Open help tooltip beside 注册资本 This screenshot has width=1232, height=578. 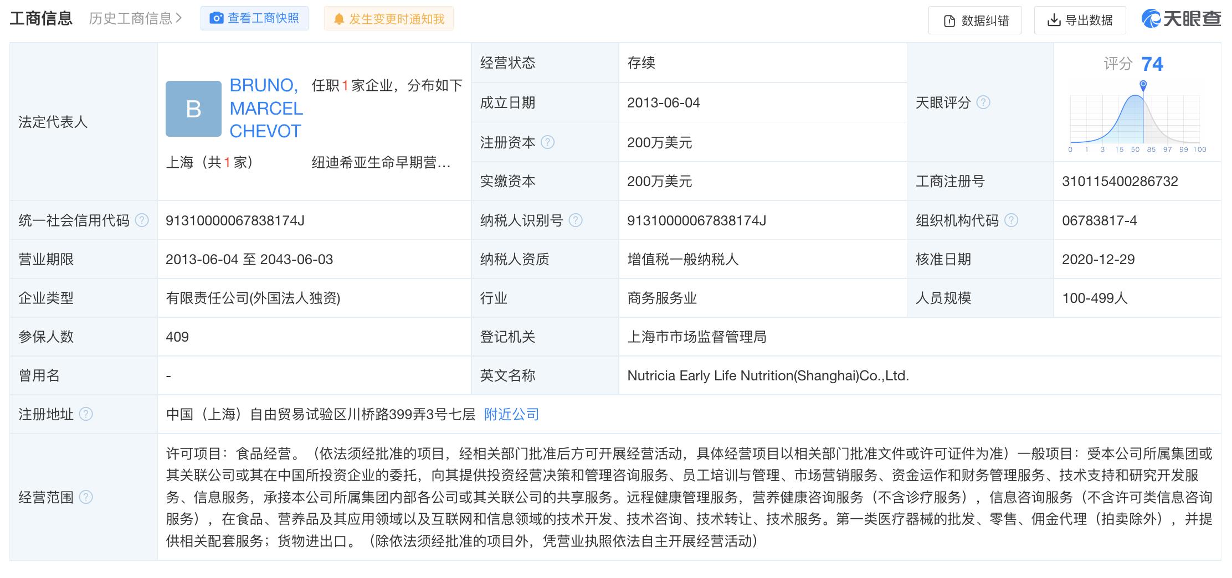pyautogui.click(x=547, y=142)
